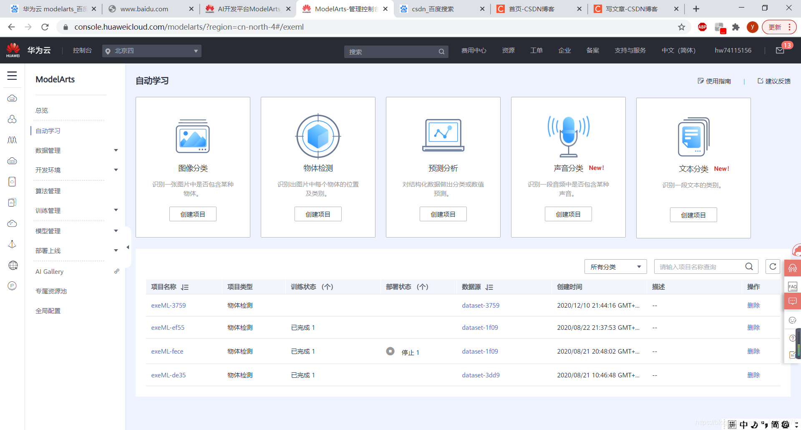Viewport: 801px width, 430px height.
Task: Open the 建议反馈 link
Action: tap(774, 81)
